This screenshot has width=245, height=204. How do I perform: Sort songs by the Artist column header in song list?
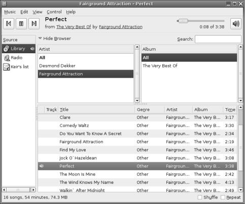[179, 110]
